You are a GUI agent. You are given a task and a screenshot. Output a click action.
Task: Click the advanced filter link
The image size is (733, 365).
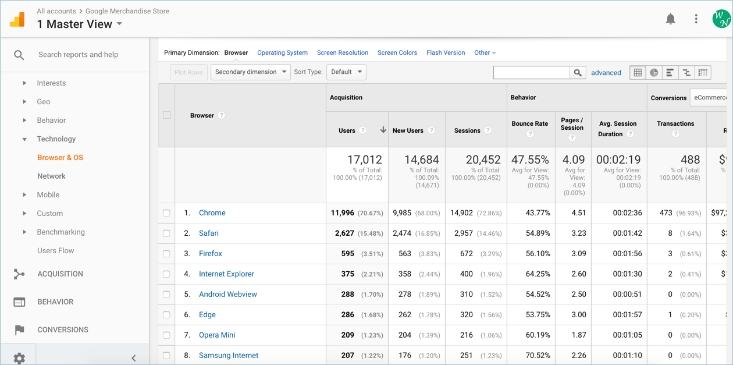point(606,73)
